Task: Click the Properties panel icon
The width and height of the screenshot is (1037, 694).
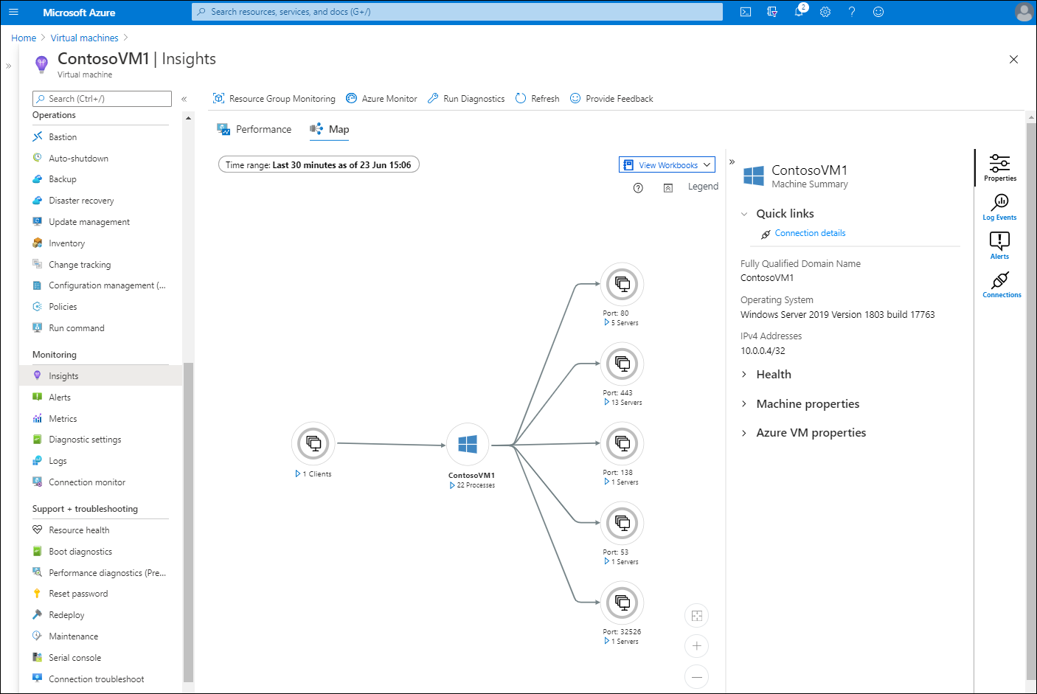Action: (x=1000, y=167)
